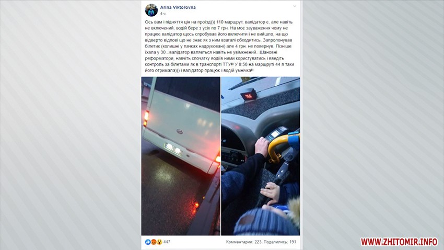Click the validator device screen in photo

click(x=275, y=134)
